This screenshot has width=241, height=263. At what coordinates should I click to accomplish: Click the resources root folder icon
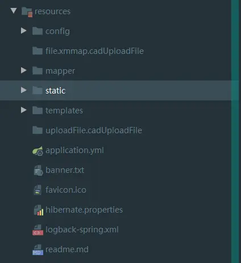pyautogui.click(x=27, y=12)
